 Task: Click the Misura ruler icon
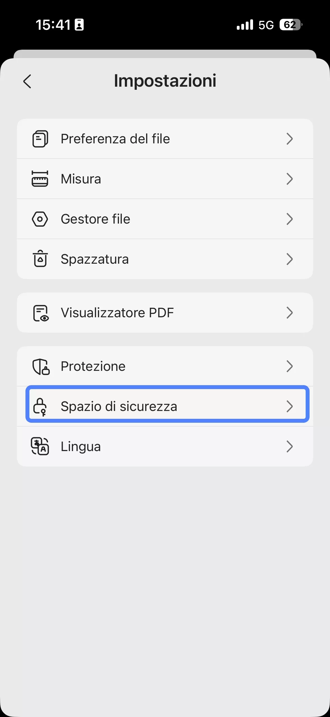coord(40,179)
